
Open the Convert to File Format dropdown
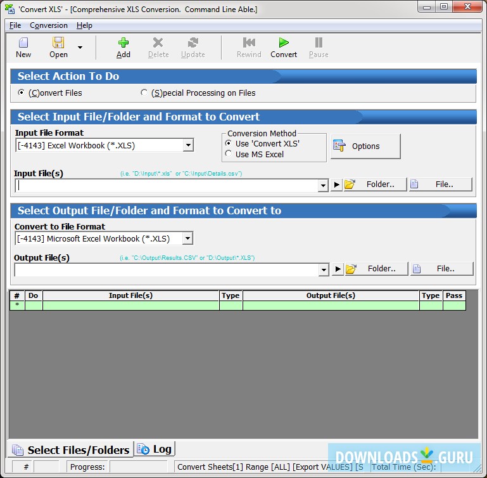click(x=187, y=238)
